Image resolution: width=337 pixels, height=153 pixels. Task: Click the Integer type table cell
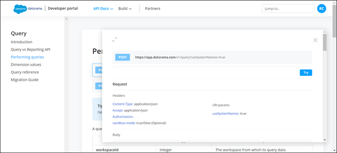(x=184, y=150)
